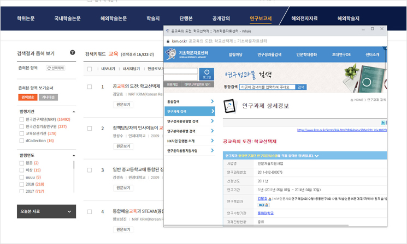Click the lock icon beside krm.or.kr
This screenshot has height=244, width=407.
tap(168, 41)
